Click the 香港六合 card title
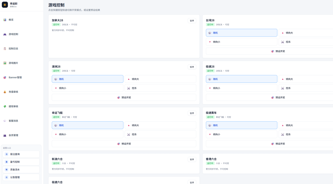This screenshot has height=184, width=333. point(211,159)
